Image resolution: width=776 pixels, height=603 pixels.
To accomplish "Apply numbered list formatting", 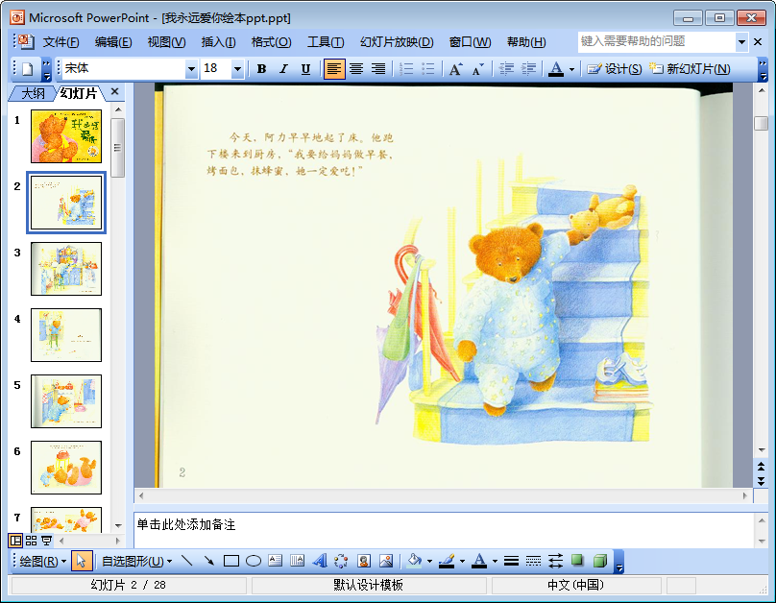I will (406, 69).
